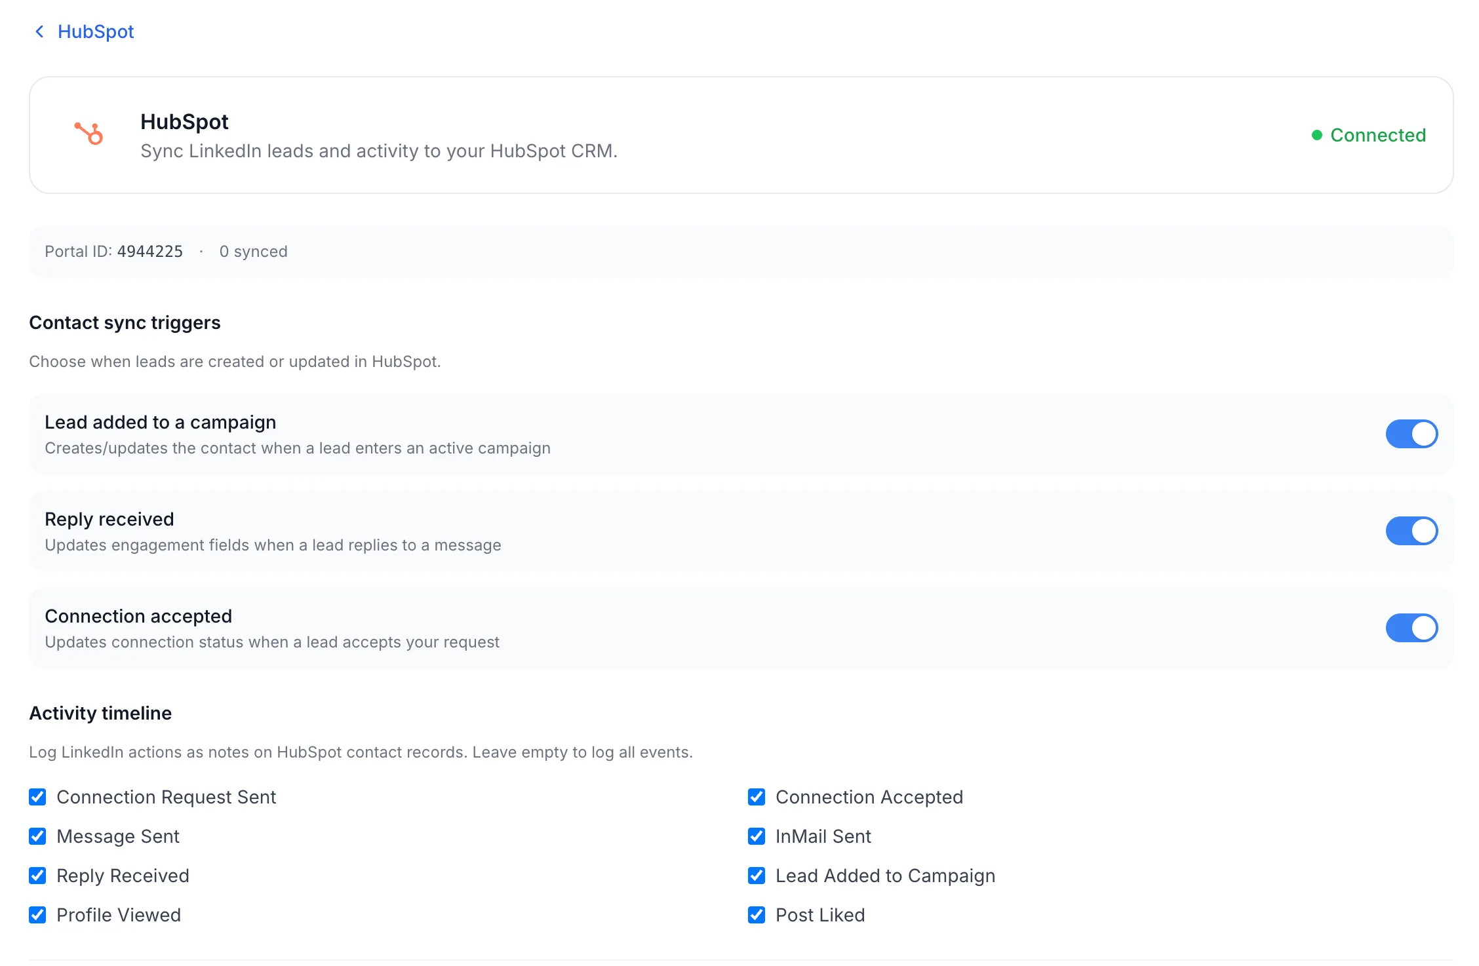This screenshot has width=1479, height=966.
Task: Click 'Creates/updates the contact' description text
Action: pos(298,448)
